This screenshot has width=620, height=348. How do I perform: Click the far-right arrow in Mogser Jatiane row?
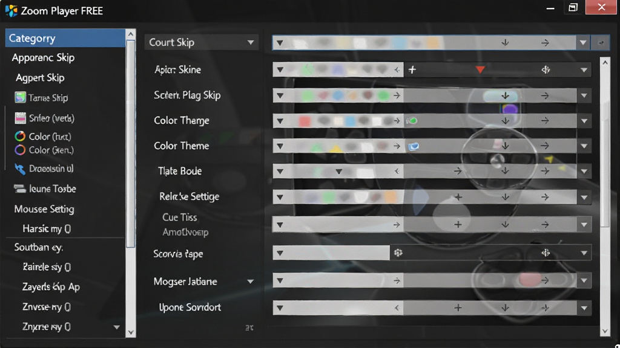tap(545, 280)
